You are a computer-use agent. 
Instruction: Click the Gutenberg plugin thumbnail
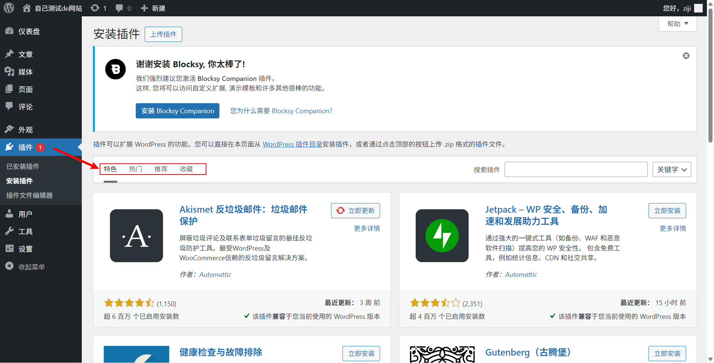pyautogui.click(x=442, y=354)
